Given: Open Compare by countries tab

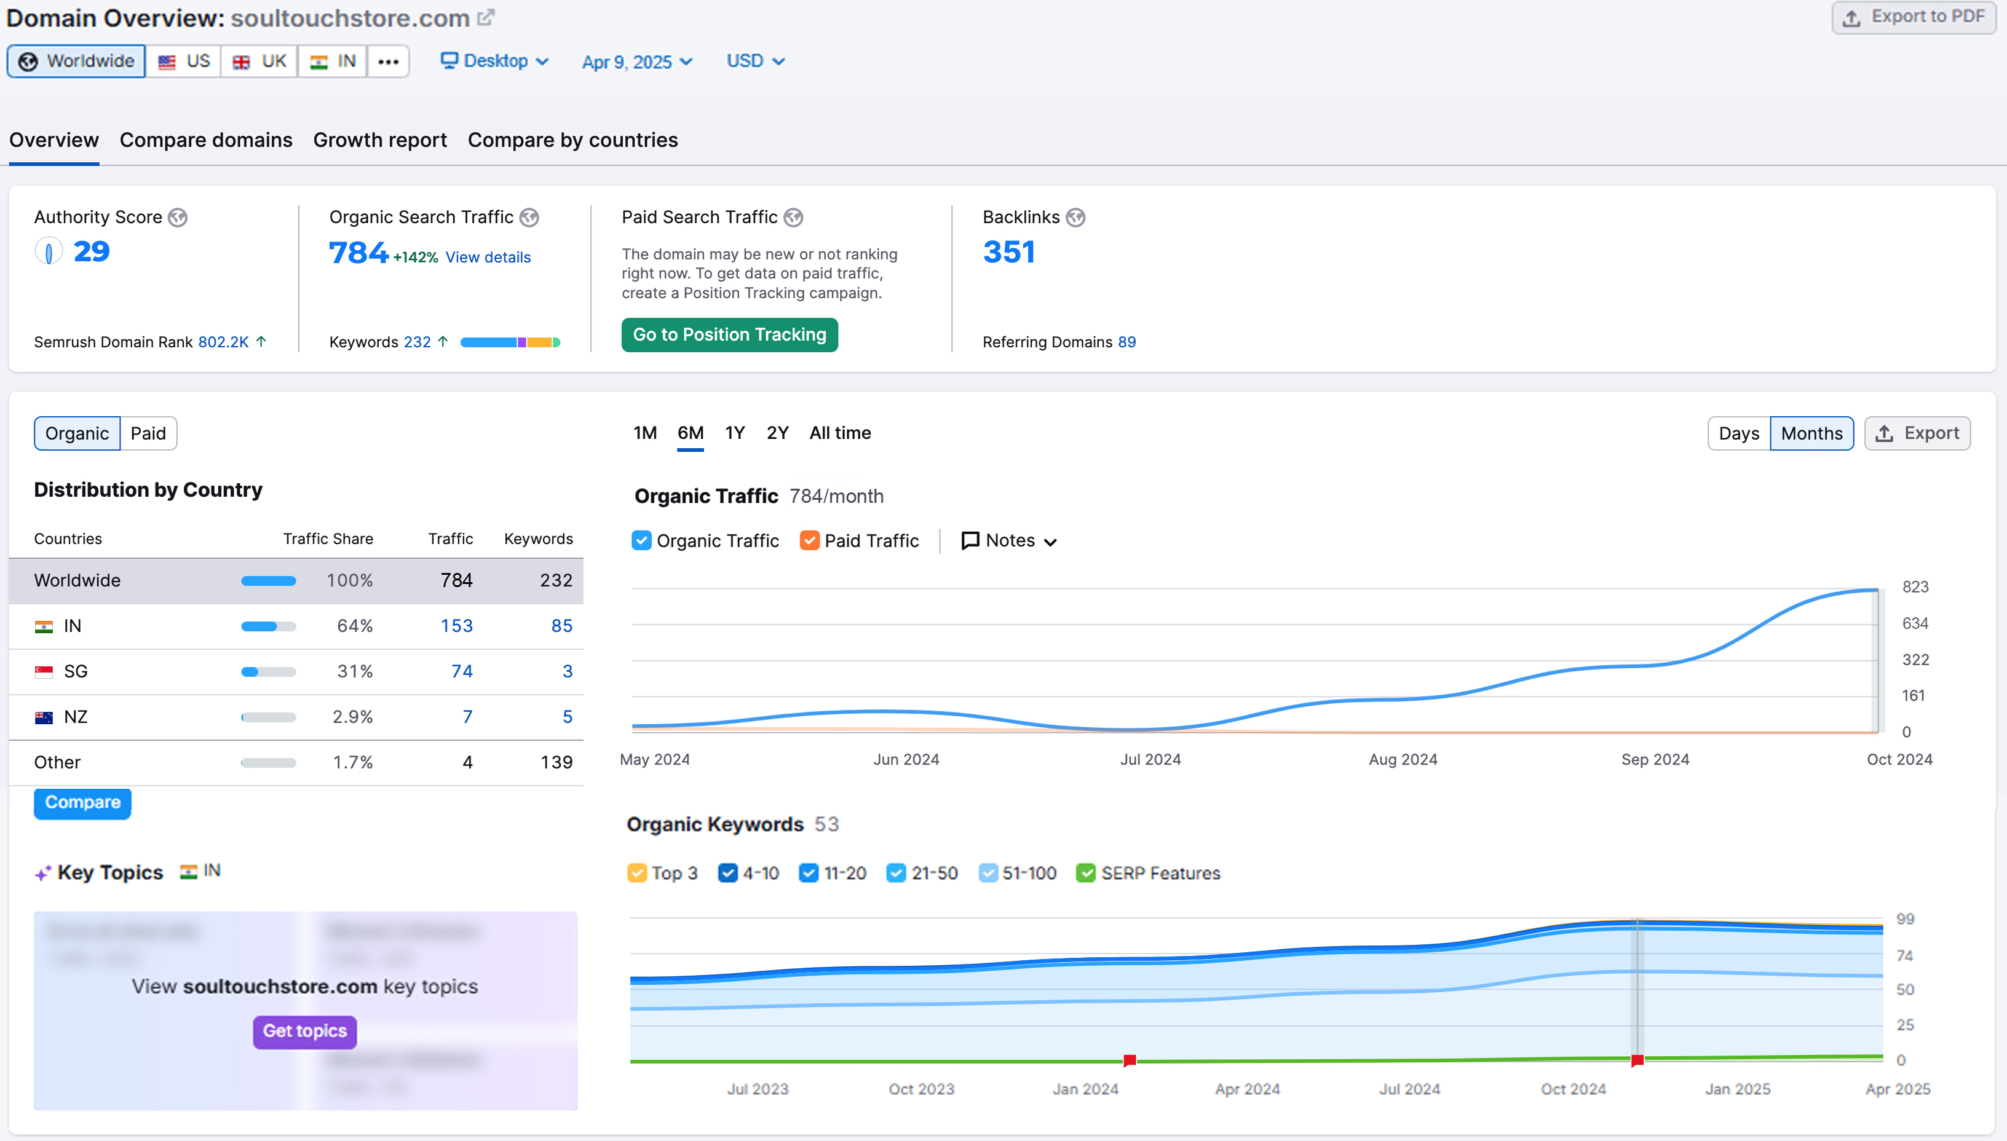Looking at the screenshot, I should click(x=573, y=140).
